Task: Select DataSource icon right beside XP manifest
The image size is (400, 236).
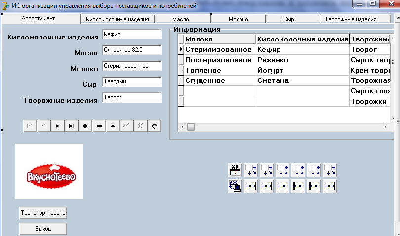Action: click(x=251, y=170)
